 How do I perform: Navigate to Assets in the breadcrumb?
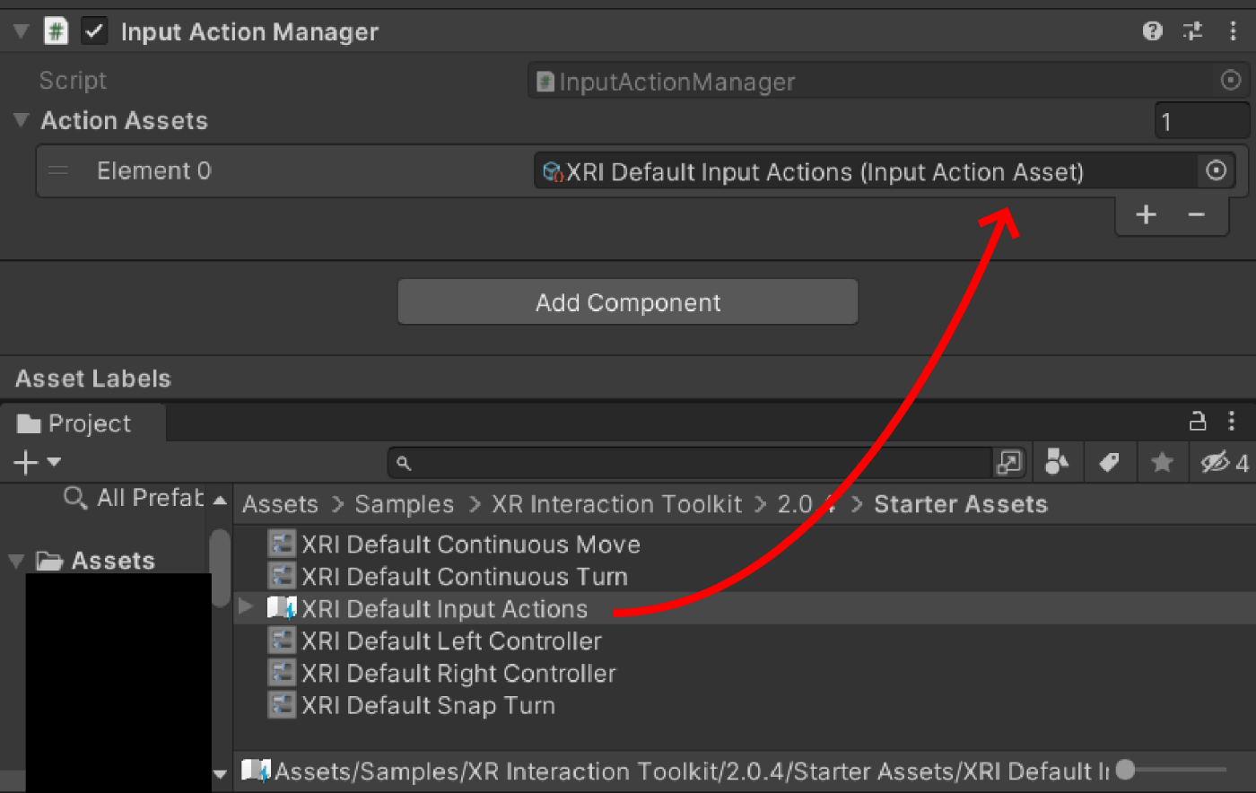pos(280,504)
